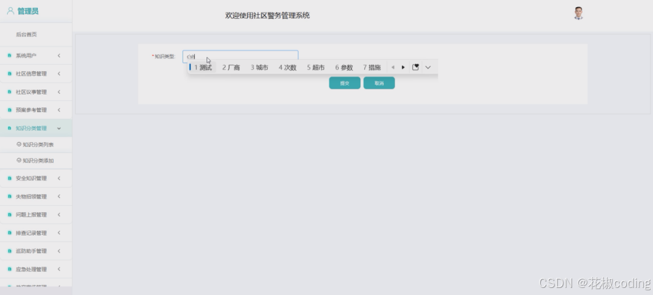This screenshot has height=295, width=653.
Task: Click the check icon beside 知识分类列表
Action: tap(19, 144)
